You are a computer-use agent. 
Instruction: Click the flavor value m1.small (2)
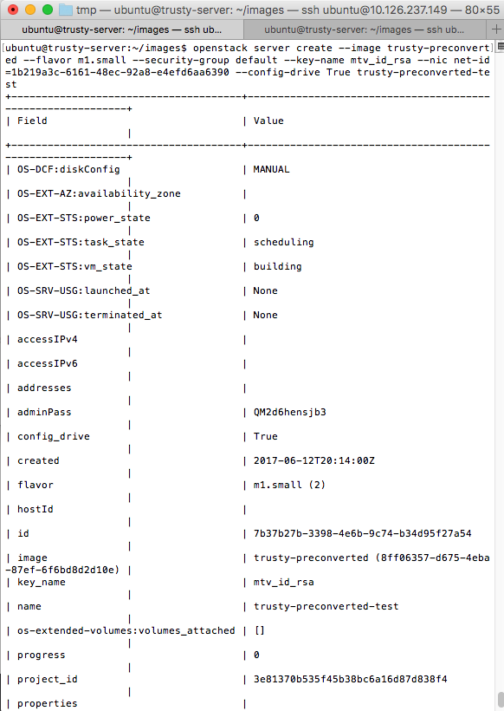pos(289,486)
